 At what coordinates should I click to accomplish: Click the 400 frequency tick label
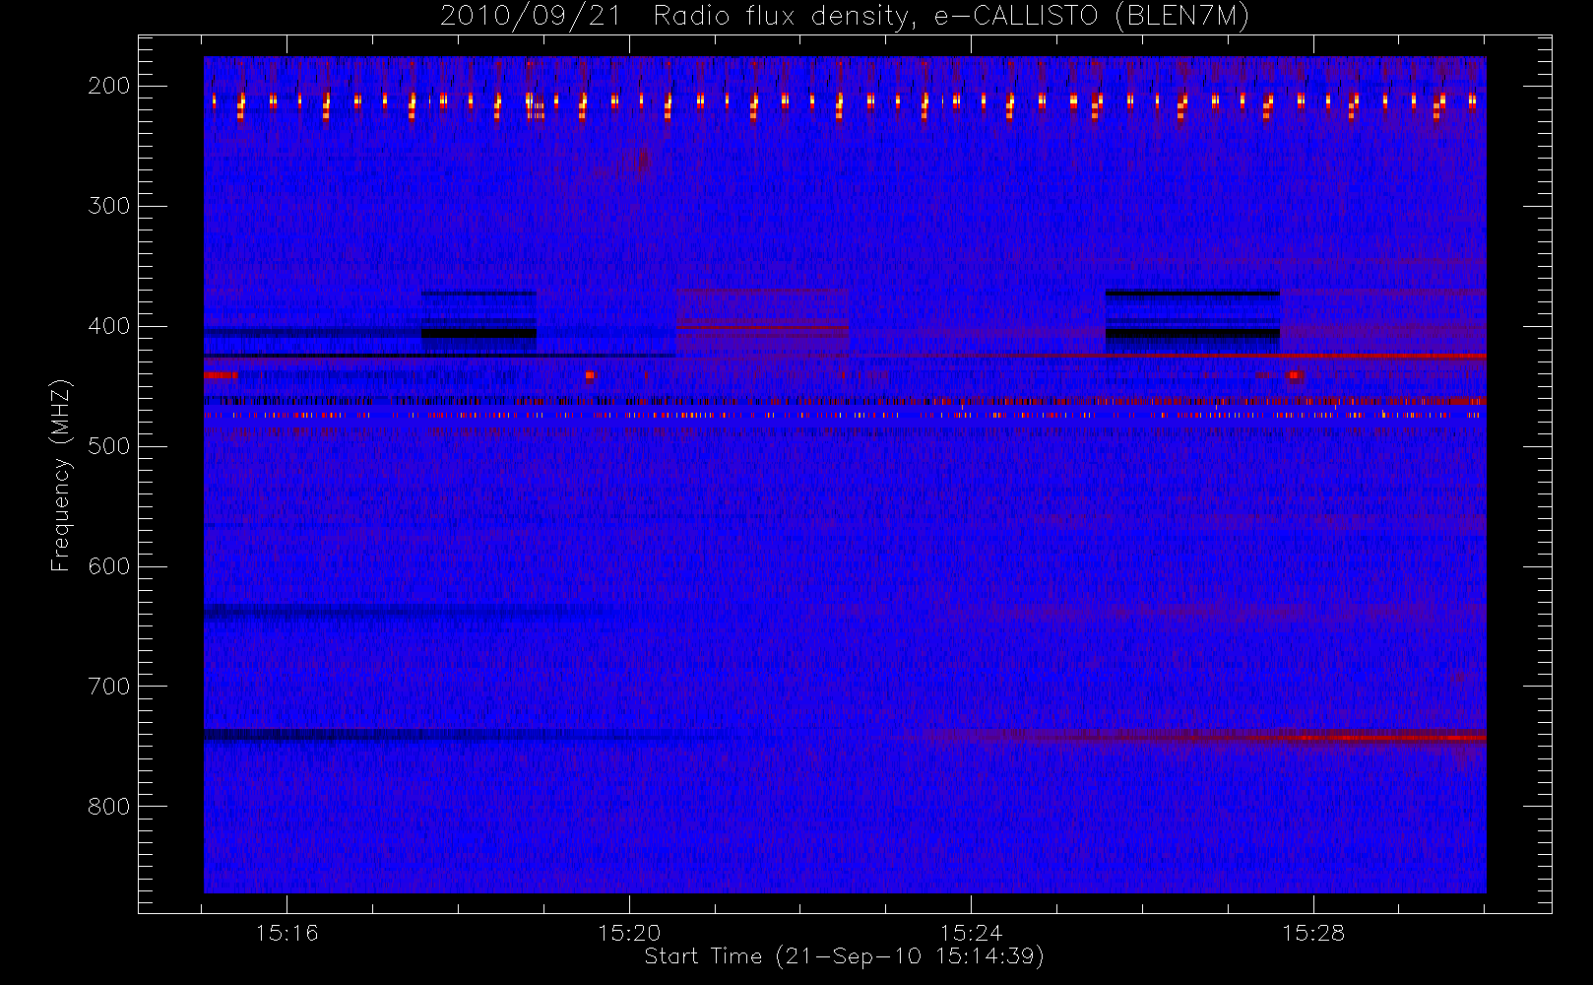coord(109,326)
